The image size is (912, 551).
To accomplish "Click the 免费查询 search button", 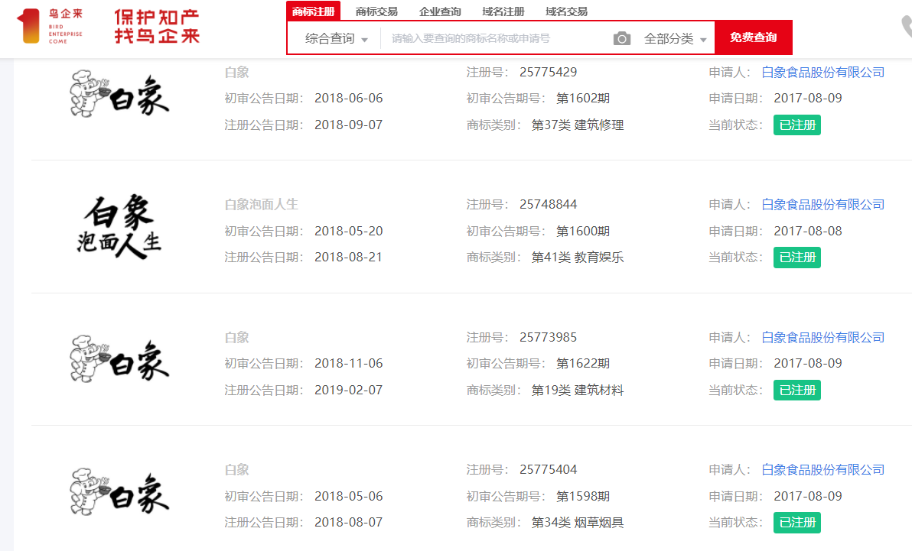I will pyautogui.click(x=753, y=37).
